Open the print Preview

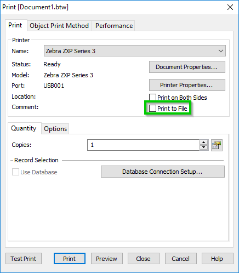107,259
